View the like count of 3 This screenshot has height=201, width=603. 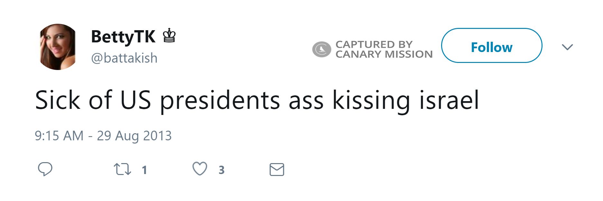(x=221, y=170)
